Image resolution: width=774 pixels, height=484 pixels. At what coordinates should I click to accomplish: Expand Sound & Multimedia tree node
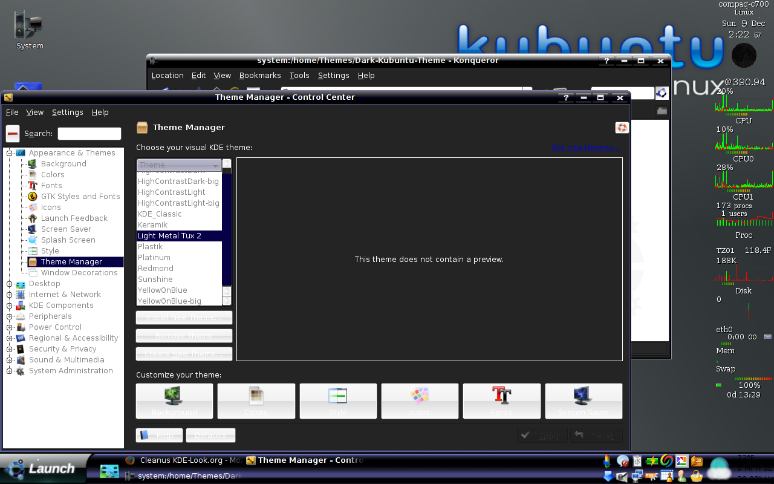[10, 360]
